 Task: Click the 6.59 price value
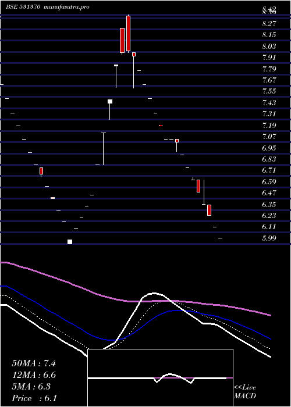[x=269, y=181]
